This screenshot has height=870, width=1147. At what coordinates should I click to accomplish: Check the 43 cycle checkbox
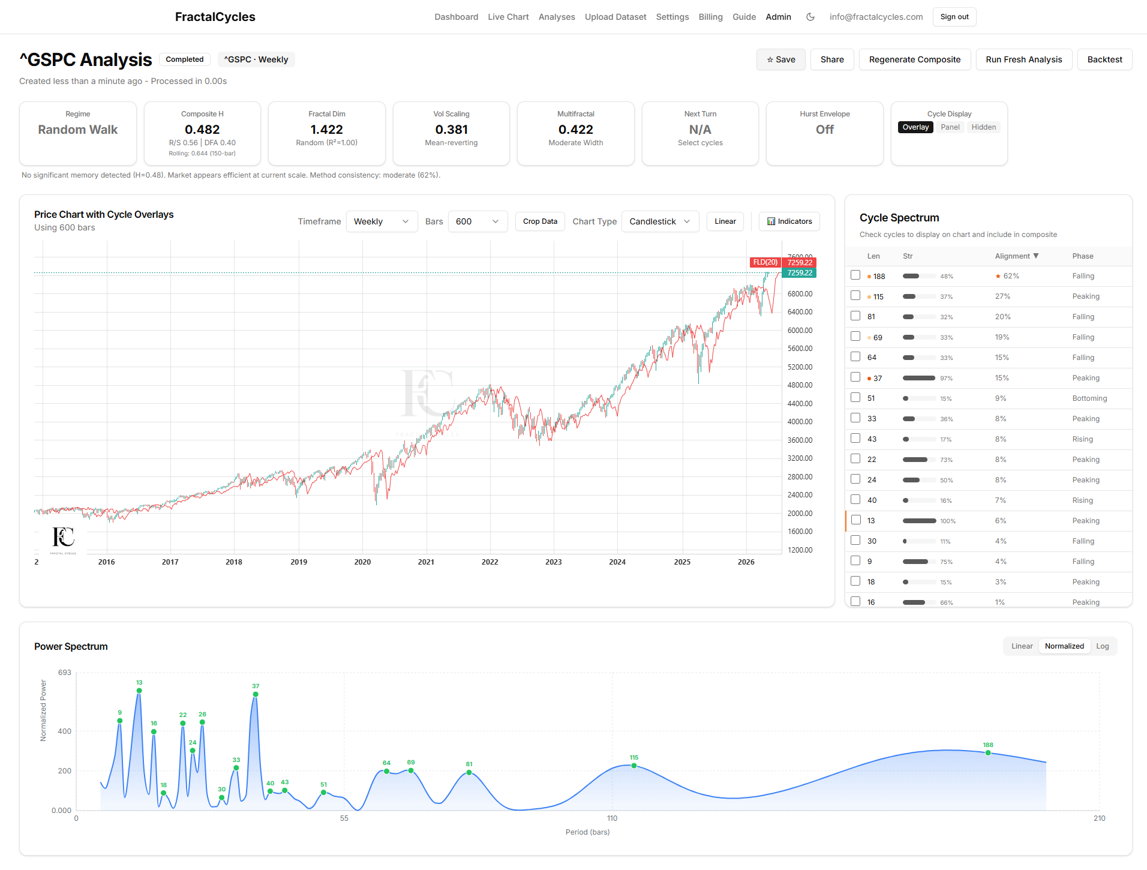click(855, 439)
